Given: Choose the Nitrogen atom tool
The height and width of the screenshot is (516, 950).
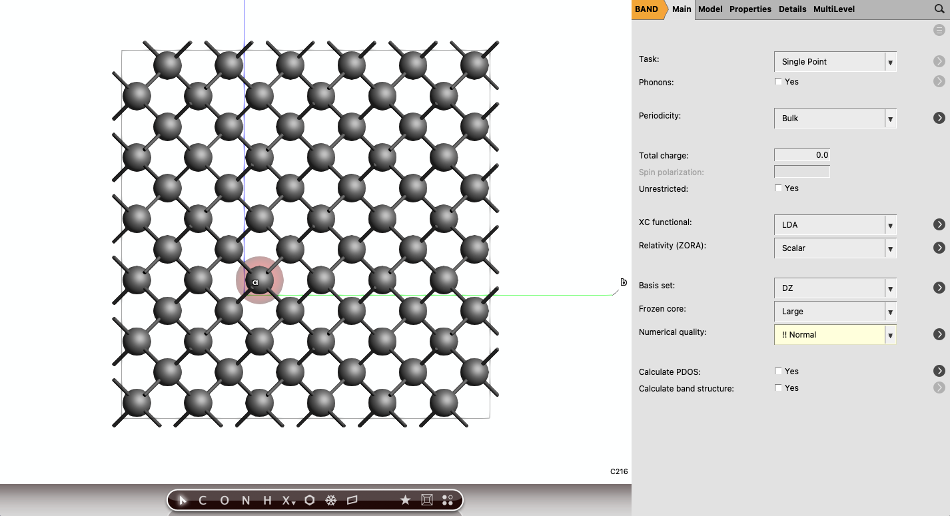Looking at the screenshot, I should [x=246, y=500].
